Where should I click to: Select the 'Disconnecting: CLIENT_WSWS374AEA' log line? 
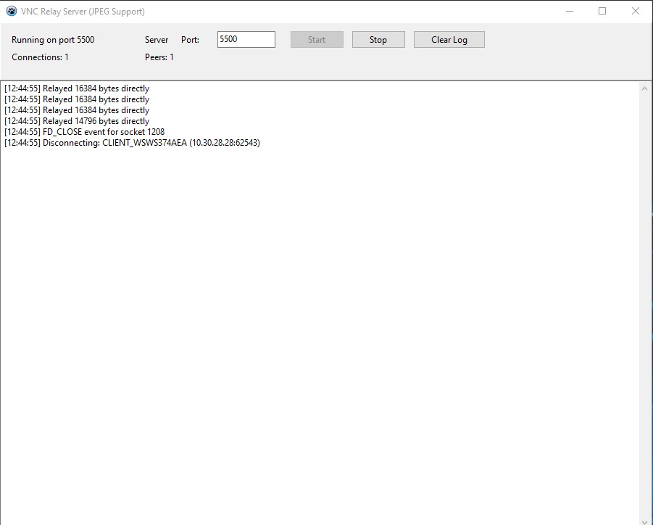pos(132,143)
